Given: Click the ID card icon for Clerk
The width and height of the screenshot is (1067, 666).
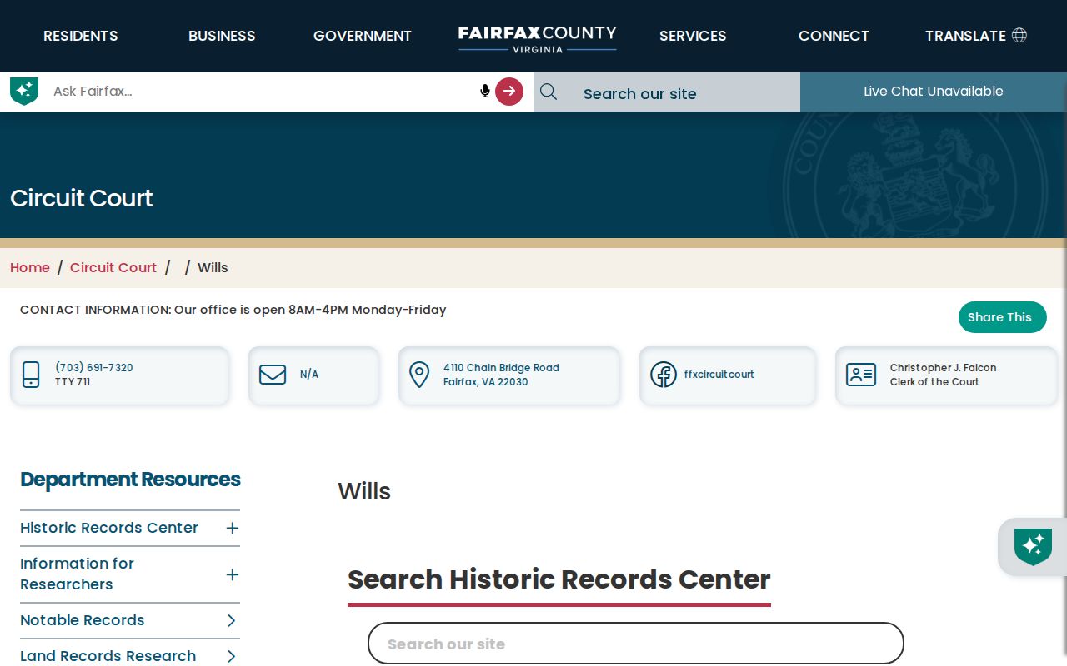Looking at the screenshot, I should click(861, 375).
